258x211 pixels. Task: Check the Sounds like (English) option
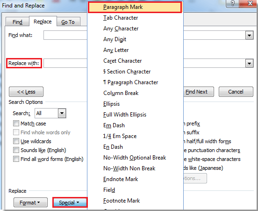click(16, 150)
